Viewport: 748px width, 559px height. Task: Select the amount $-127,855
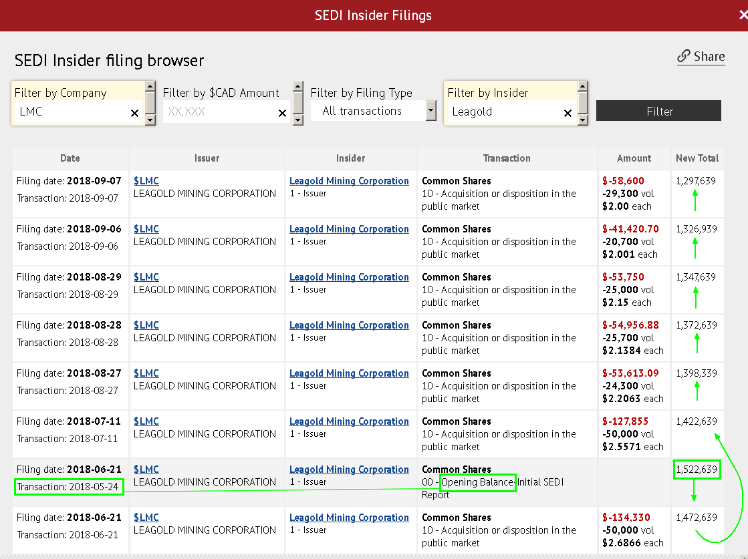(x=626, y=421)
